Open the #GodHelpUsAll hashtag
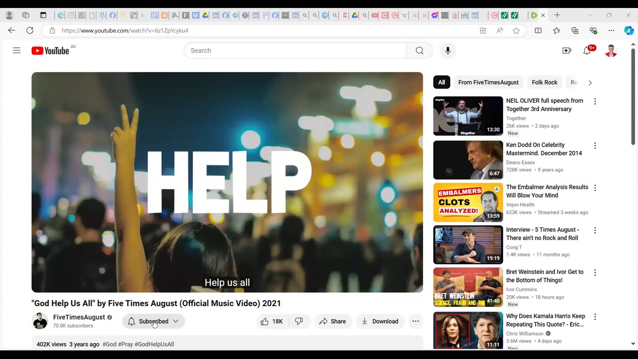Viewport: 638px width, 359px height. pyautogui.click(x=154, y=344)
